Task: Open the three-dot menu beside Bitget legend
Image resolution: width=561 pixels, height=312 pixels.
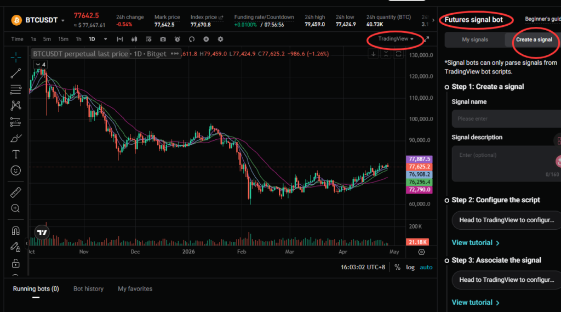Action: pos(175,54)
